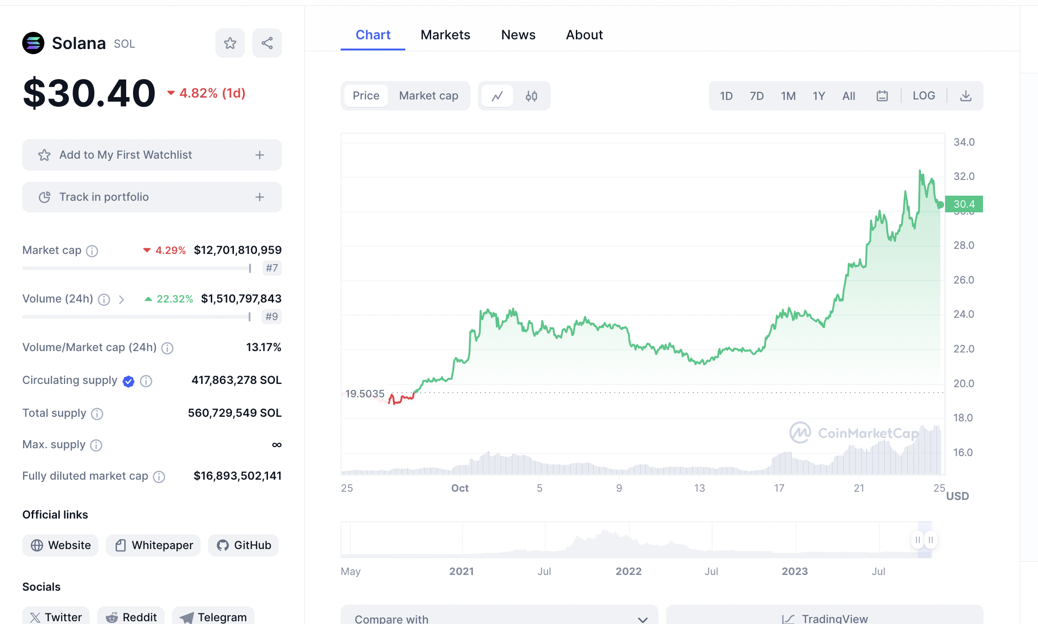Image resolution: width=1038 pixels, height=624 pixels.
Task: Click the plus on Track in portfolio
Action: (x=260, y=197)
